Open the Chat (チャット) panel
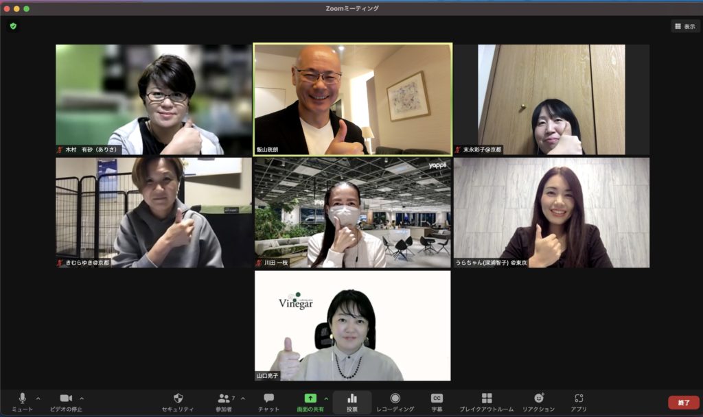Viewport: 703px width, 417px height. click(268, 401)
